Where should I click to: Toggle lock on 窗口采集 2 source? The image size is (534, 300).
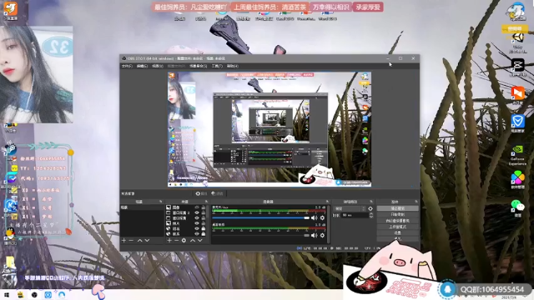tap(204, 212)
